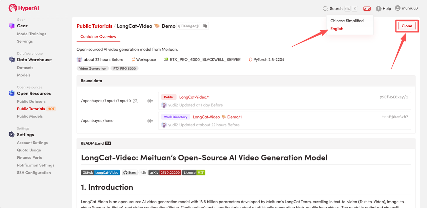Click yudi2 avatar in Work Directory row

pos(164,125)
